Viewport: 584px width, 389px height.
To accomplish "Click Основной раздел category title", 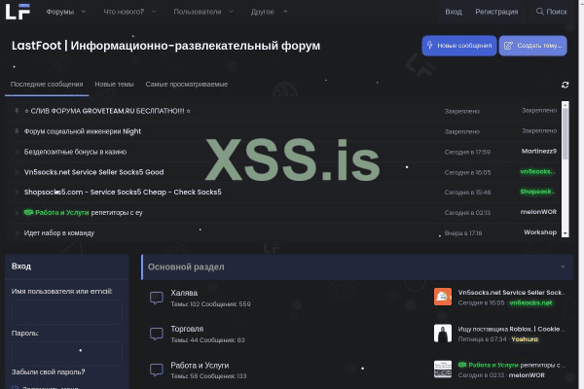I will [186, 266].
